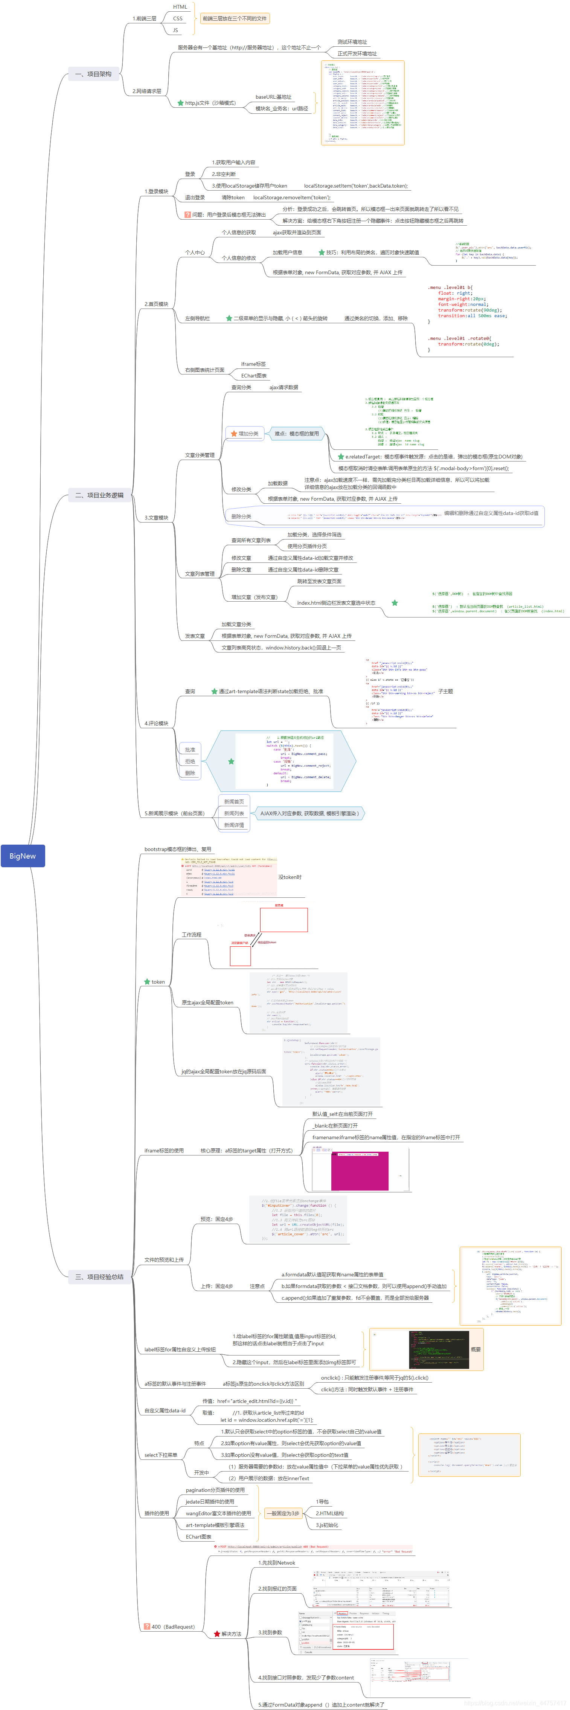The image size is (570, 1710).
Task: Click the 工作流程 node
Action: pos(192,935)
